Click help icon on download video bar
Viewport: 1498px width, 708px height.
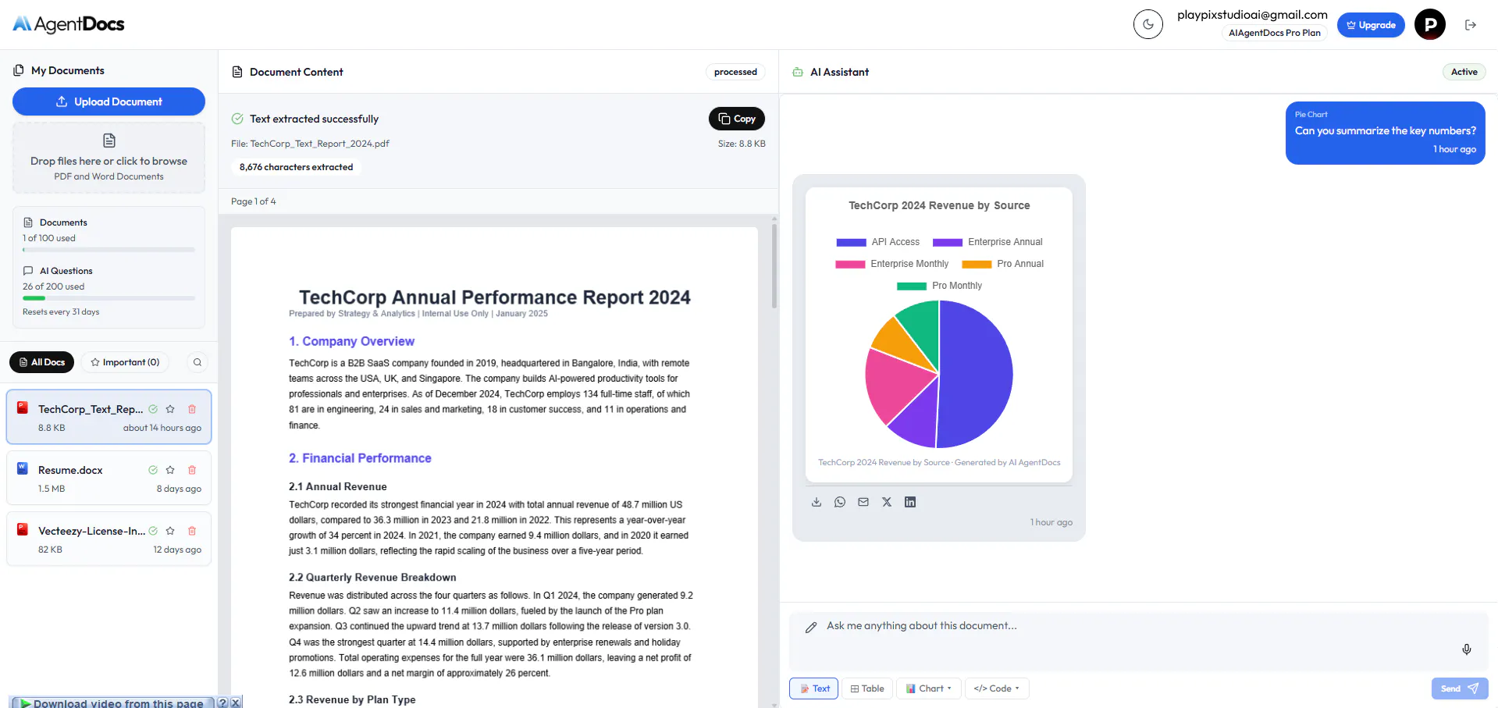[x=222, y=703]
